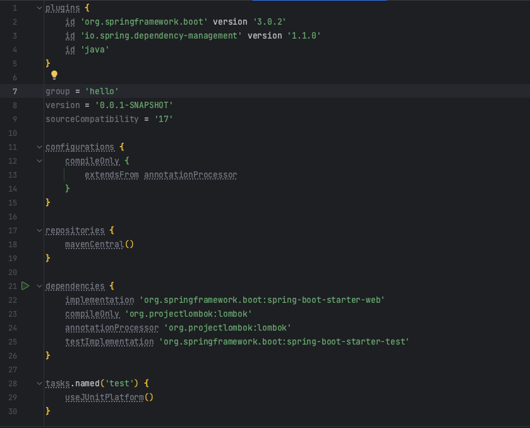Viewport: 530px width, 428px height.
Task: Fold the dependencies block chevron
Action: (39, 286)
